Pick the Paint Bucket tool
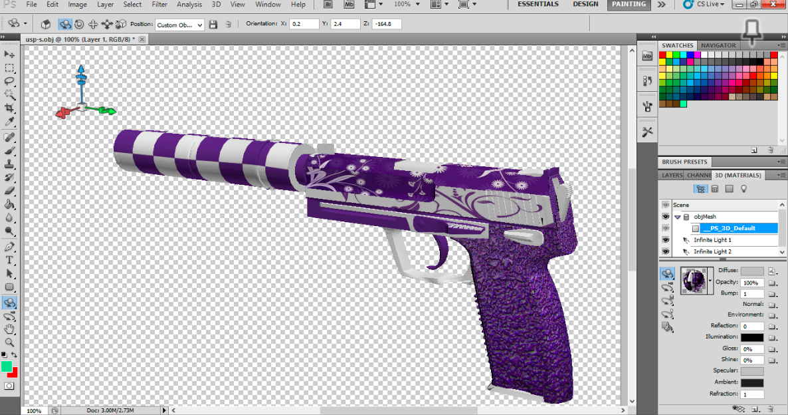Image resolution: width=788 pixels, height=415 pixels. click(x=9, y=205)
